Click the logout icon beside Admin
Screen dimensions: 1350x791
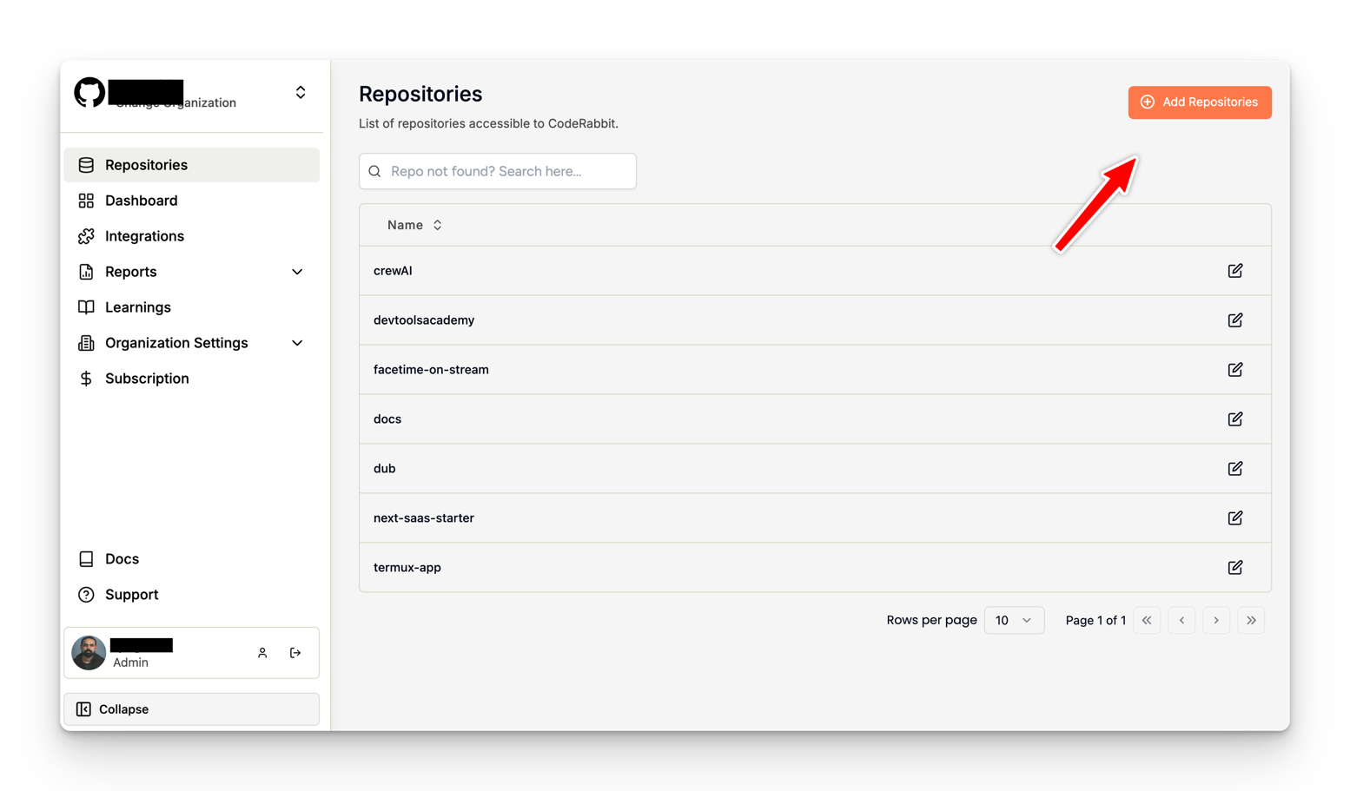pyautogui.click(x=295, y=653)
